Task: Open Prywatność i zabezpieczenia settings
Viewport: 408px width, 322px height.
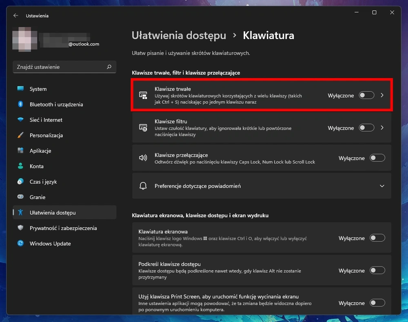Action: pyautogui.click(x=64, y=228)
